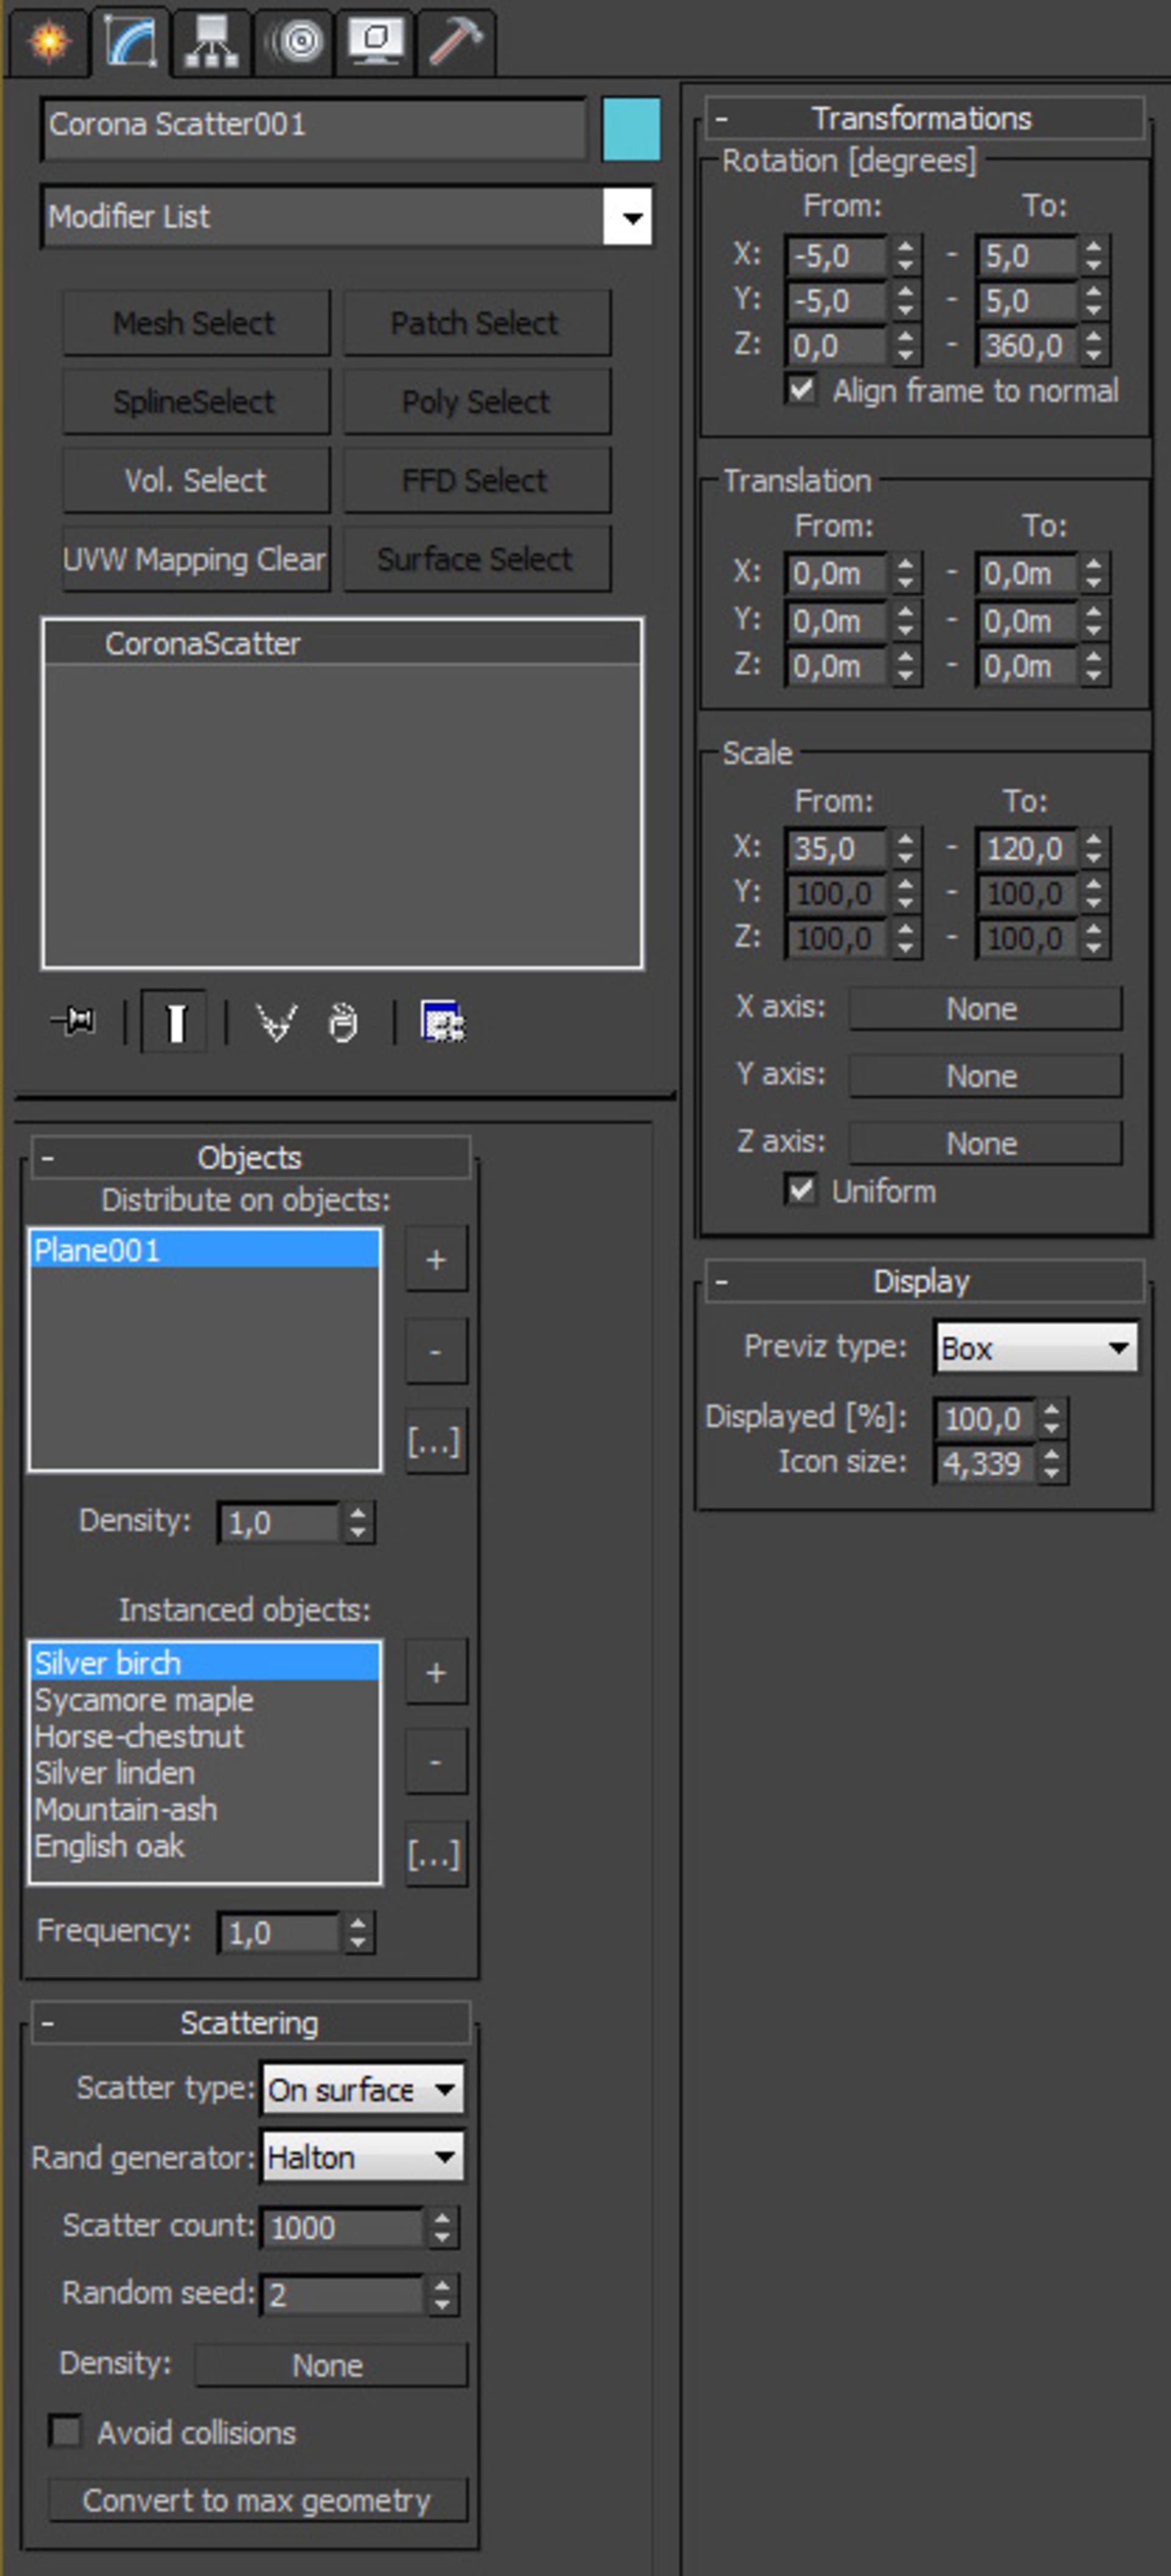Add instanced object with plus button

(436, 1672)
